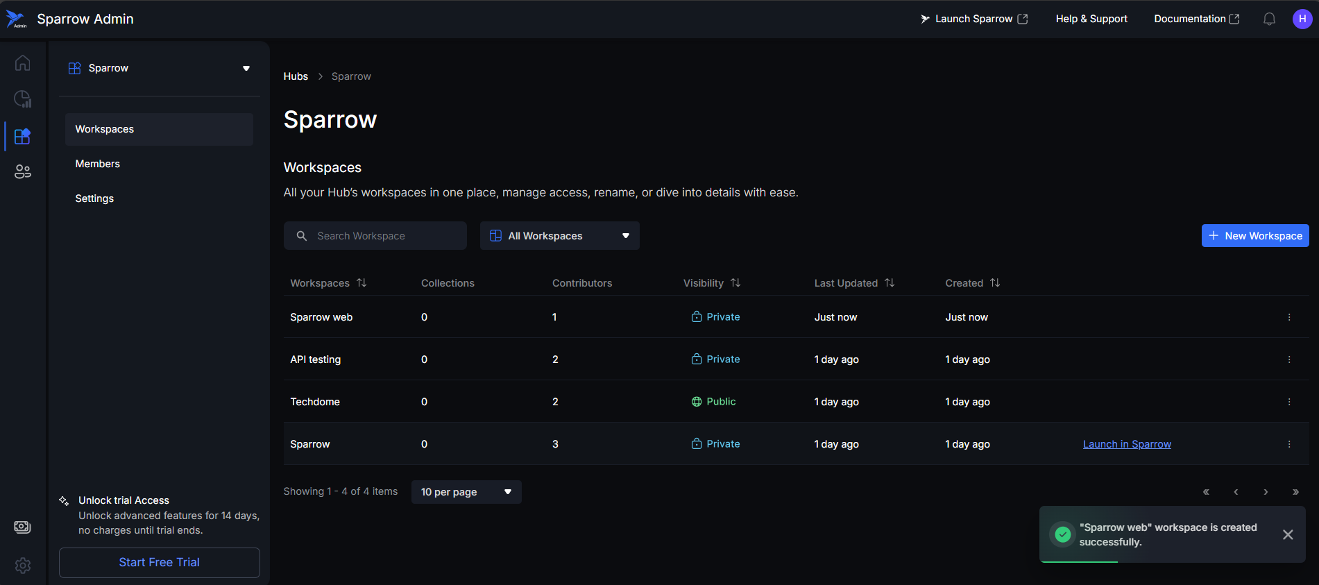Open the settings gear icon at bottom
Image resolution: width=1319 pixels, height=585 pixels.
[x=22, y=566]
